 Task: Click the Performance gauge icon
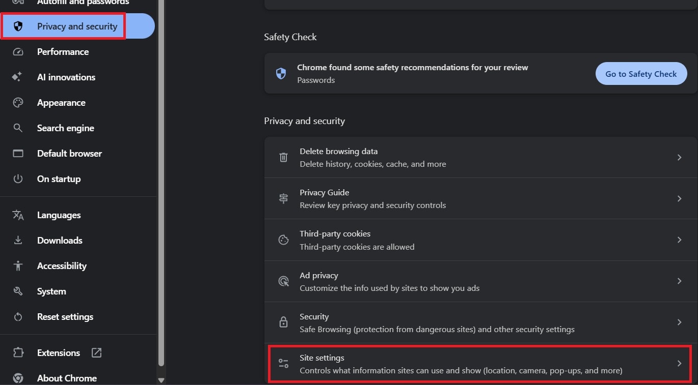click(x=18, y=52)
